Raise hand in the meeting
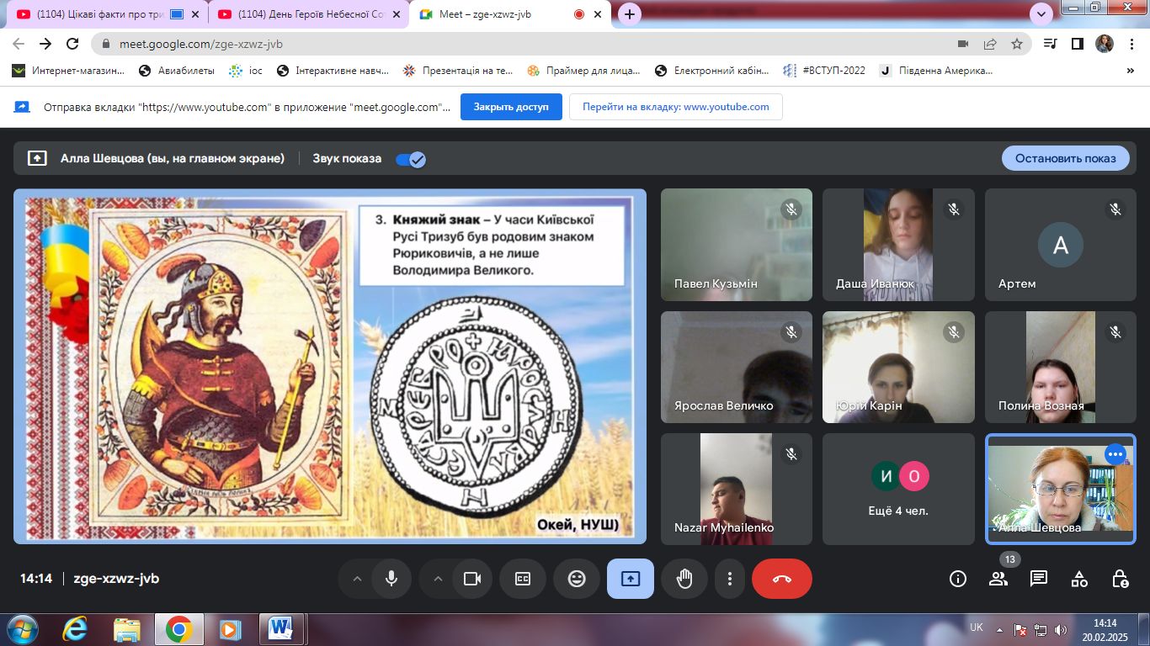The height and width of the screenshot is (646, 1150). 684,579
